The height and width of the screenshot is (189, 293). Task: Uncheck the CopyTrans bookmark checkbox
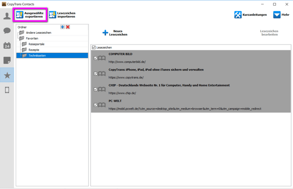tap(95, 74)
